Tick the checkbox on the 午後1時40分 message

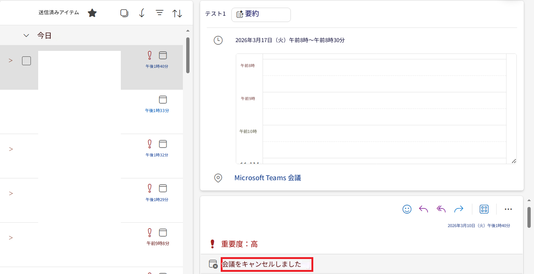coord(26,61)
